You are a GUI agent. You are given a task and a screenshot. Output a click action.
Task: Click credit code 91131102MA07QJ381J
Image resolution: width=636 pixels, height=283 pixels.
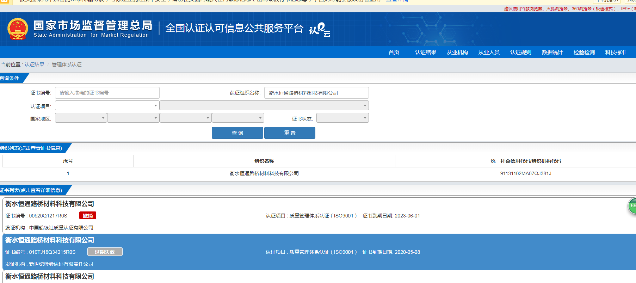point(526,173)
